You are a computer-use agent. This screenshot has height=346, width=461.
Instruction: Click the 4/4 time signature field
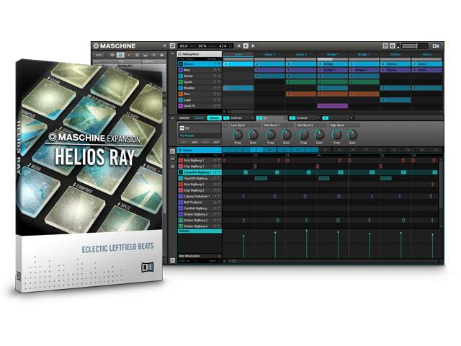[x=223, y=46]
